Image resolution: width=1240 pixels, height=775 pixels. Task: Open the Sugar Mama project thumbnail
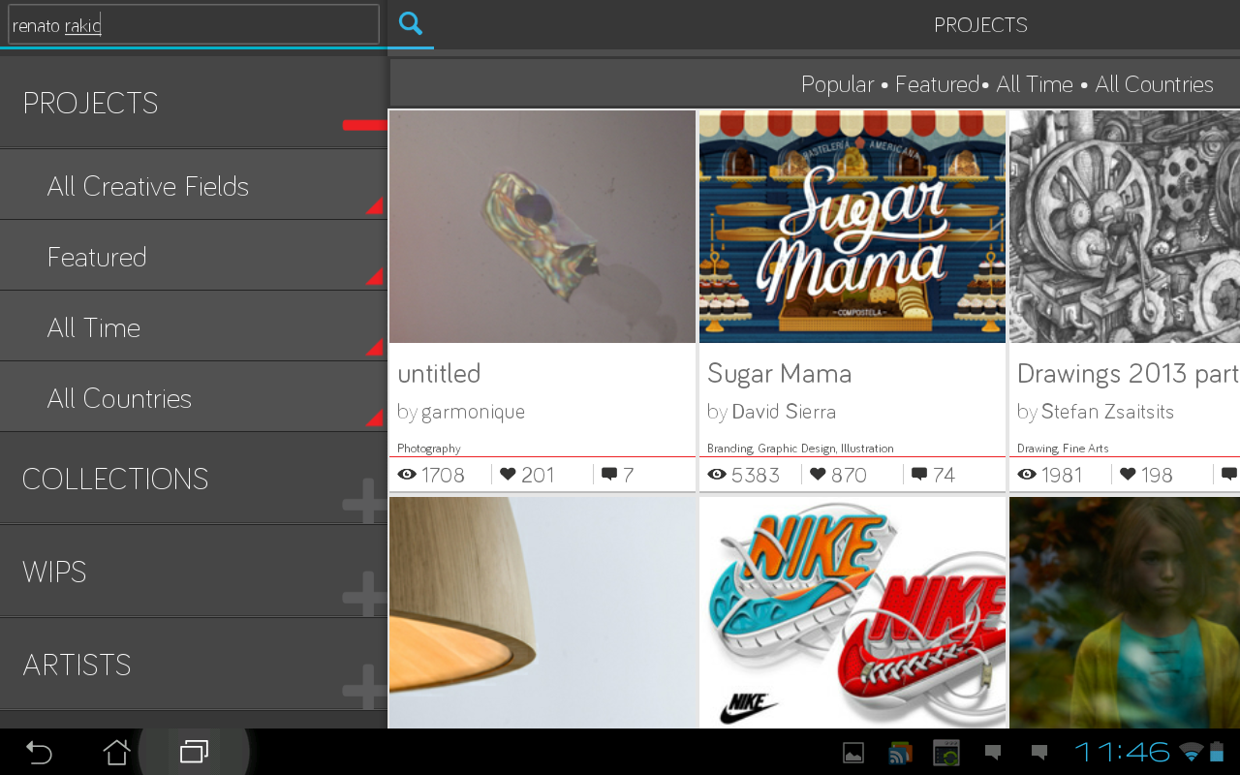tap(852, 227)
